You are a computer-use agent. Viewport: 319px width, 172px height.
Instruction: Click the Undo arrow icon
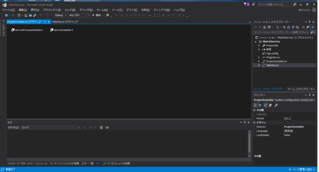click(x=41, y=15)
